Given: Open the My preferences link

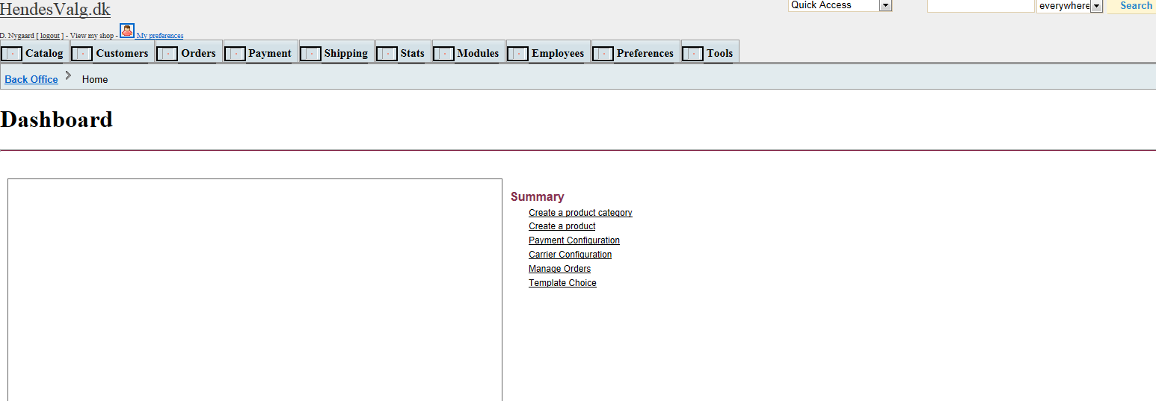Looking at the screenshot, I should [x=160, y=36].
